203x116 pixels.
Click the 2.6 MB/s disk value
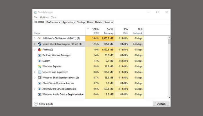click(x=123, y=61)
